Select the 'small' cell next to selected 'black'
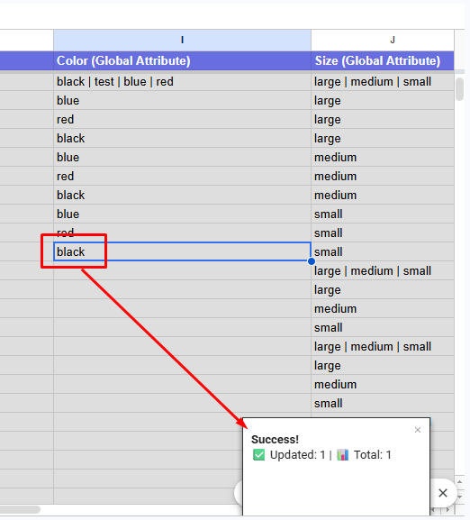 point(383,251)
